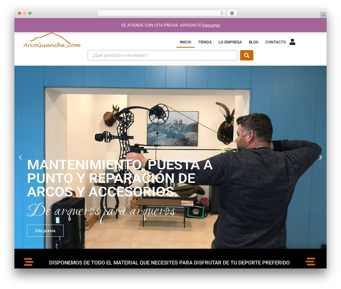Advance to next slide arrow
The height and width of the screenshot is (289, 341).
tap(320, 157)
